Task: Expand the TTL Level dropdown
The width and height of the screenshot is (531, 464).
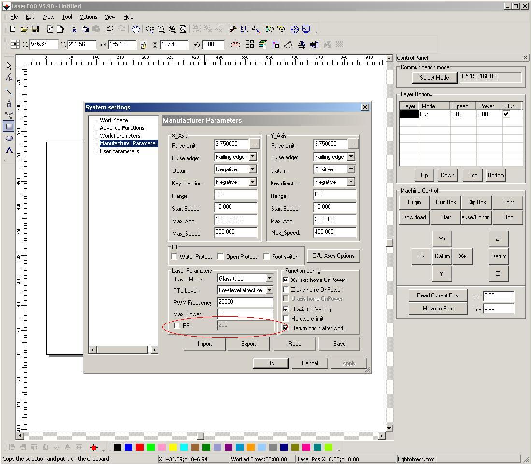Action: [269, 290]
